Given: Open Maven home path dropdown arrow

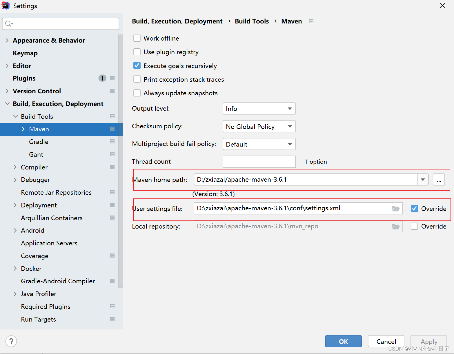Looking at the screenshot, I should click(x=423, y=180).
